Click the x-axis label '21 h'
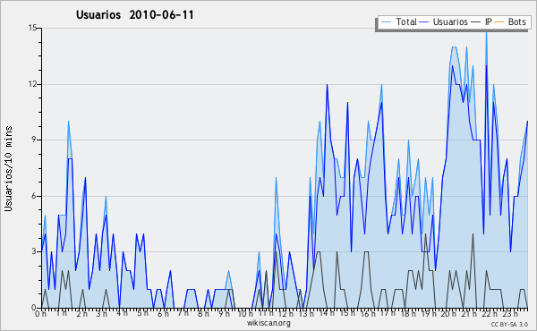The image size is (537, 331). (468, 313)
